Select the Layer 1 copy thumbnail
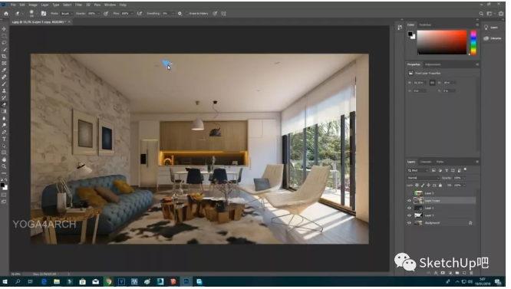 (418, 201)
